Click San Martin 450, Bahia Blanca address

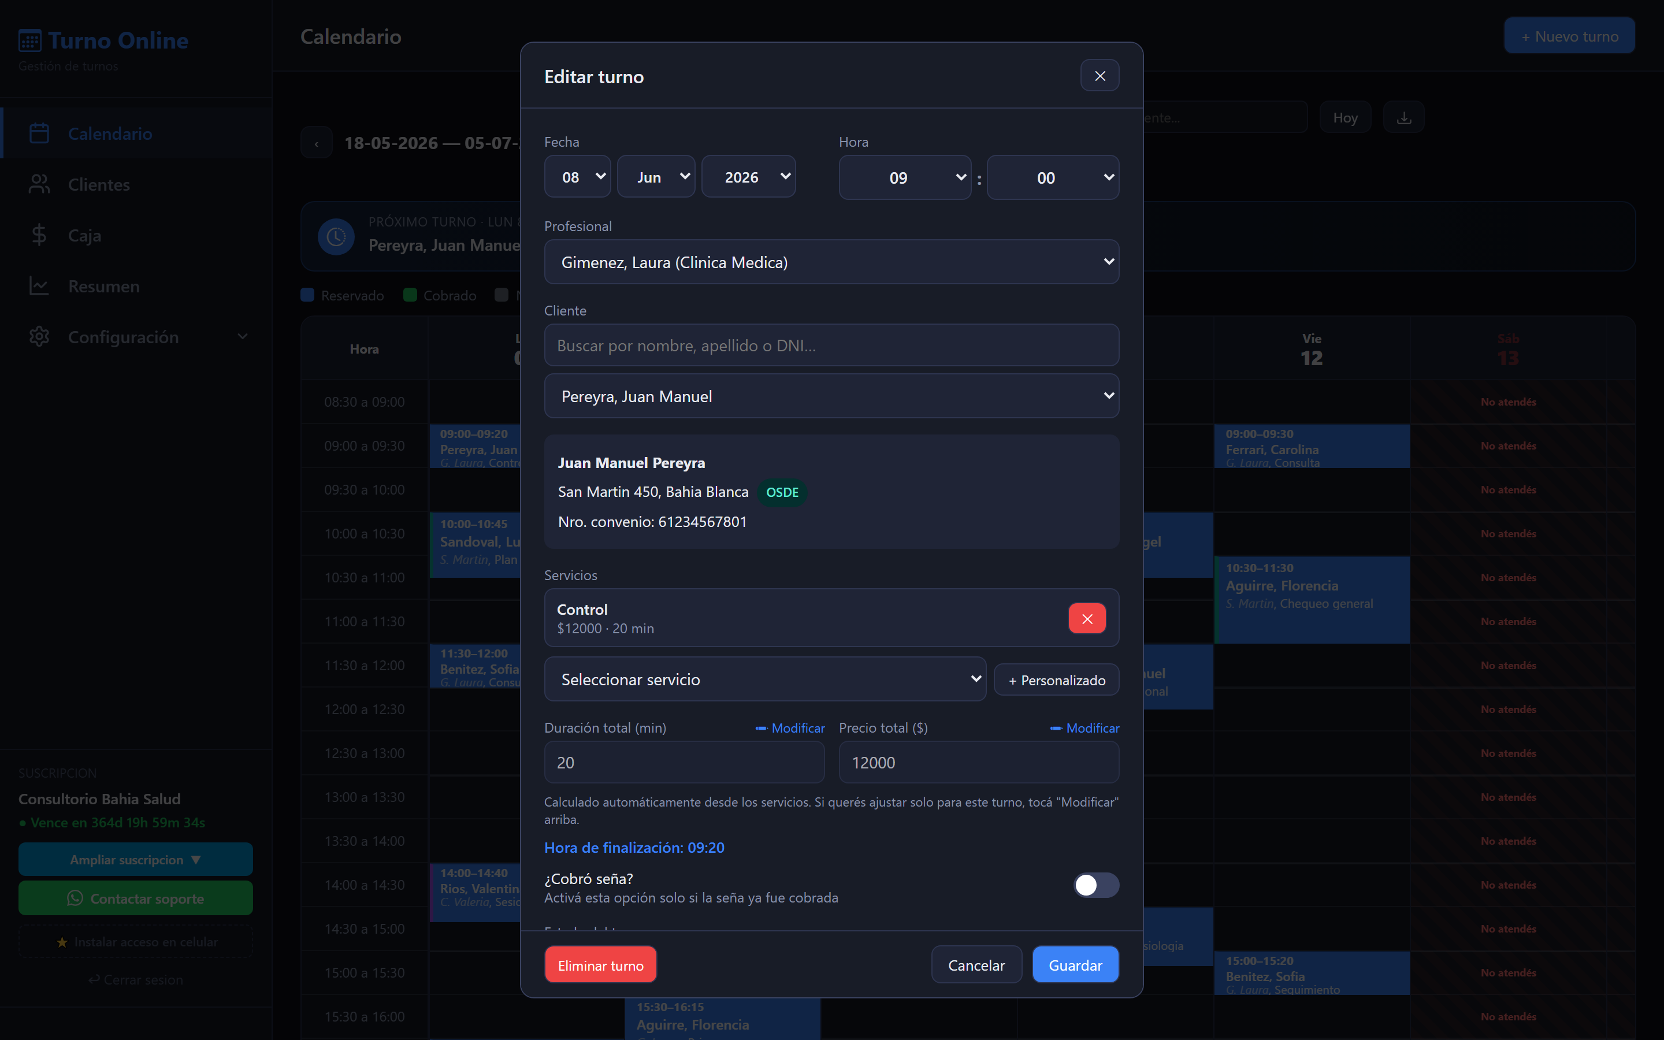click(652, 492)
